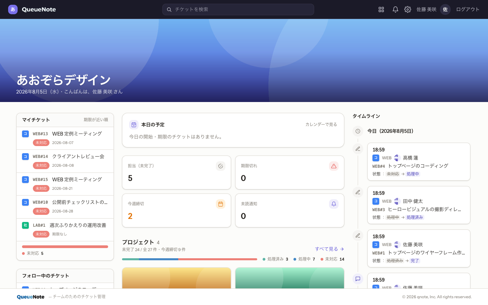Click ログアウト to sign out
This screenshot has height=305, width=488.
(468, 9)
